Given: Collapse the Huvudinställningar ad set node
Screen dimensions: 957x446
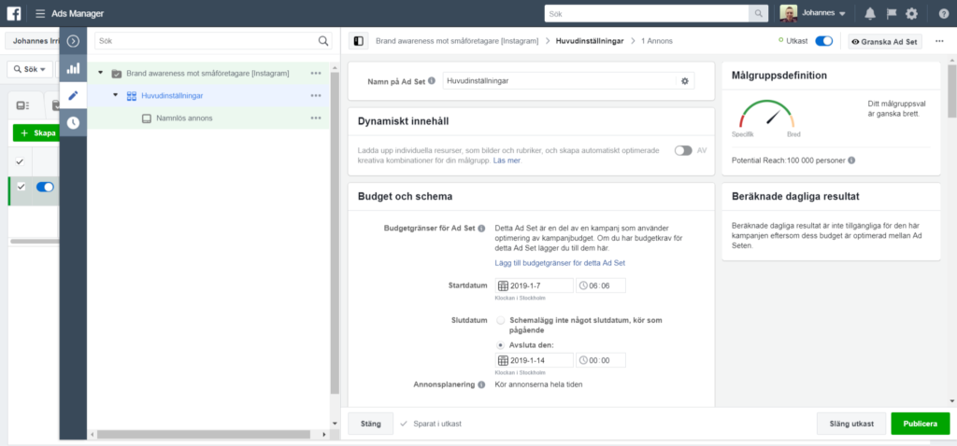Looking at the screenshot, I should click(x=116, y=95).
